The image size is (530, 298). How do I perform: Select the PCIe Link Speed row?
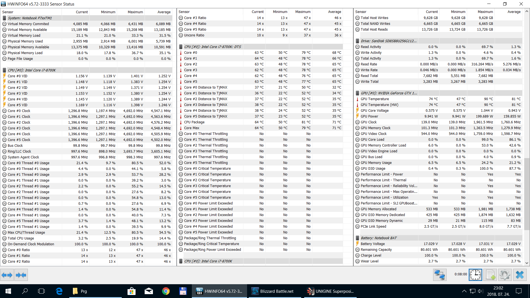[438, 226]
